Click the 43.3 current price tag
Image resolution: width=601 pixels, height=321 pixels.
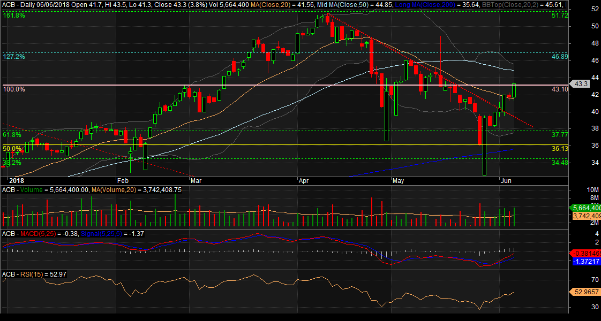(x=581, y=84)
